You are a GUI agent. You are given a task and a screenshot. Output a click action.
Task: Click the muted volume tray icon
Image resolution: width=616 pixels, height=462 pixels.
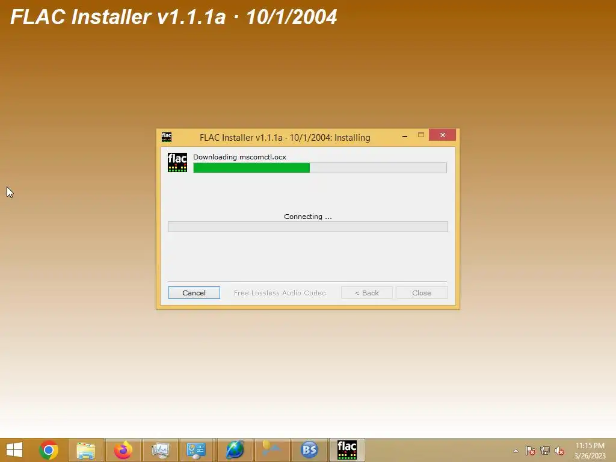(559, 451)
